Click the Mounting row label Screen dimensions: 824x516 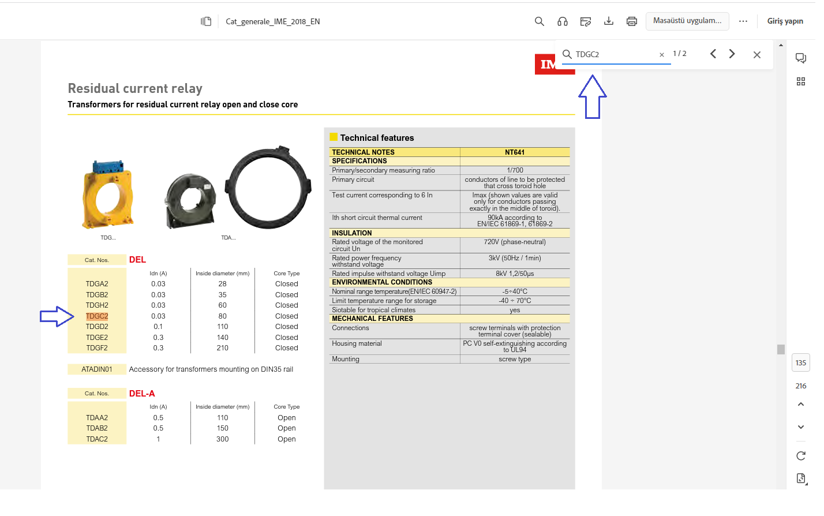[x=346, y=359]
